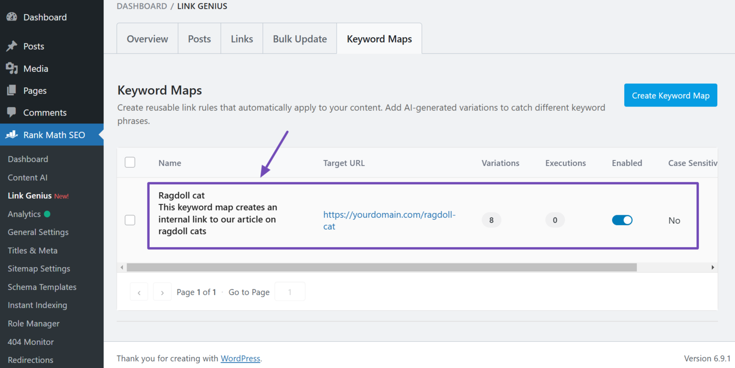Click the Executions column header
This screenshot has width=735, height=368.
(x=565, y=163)
